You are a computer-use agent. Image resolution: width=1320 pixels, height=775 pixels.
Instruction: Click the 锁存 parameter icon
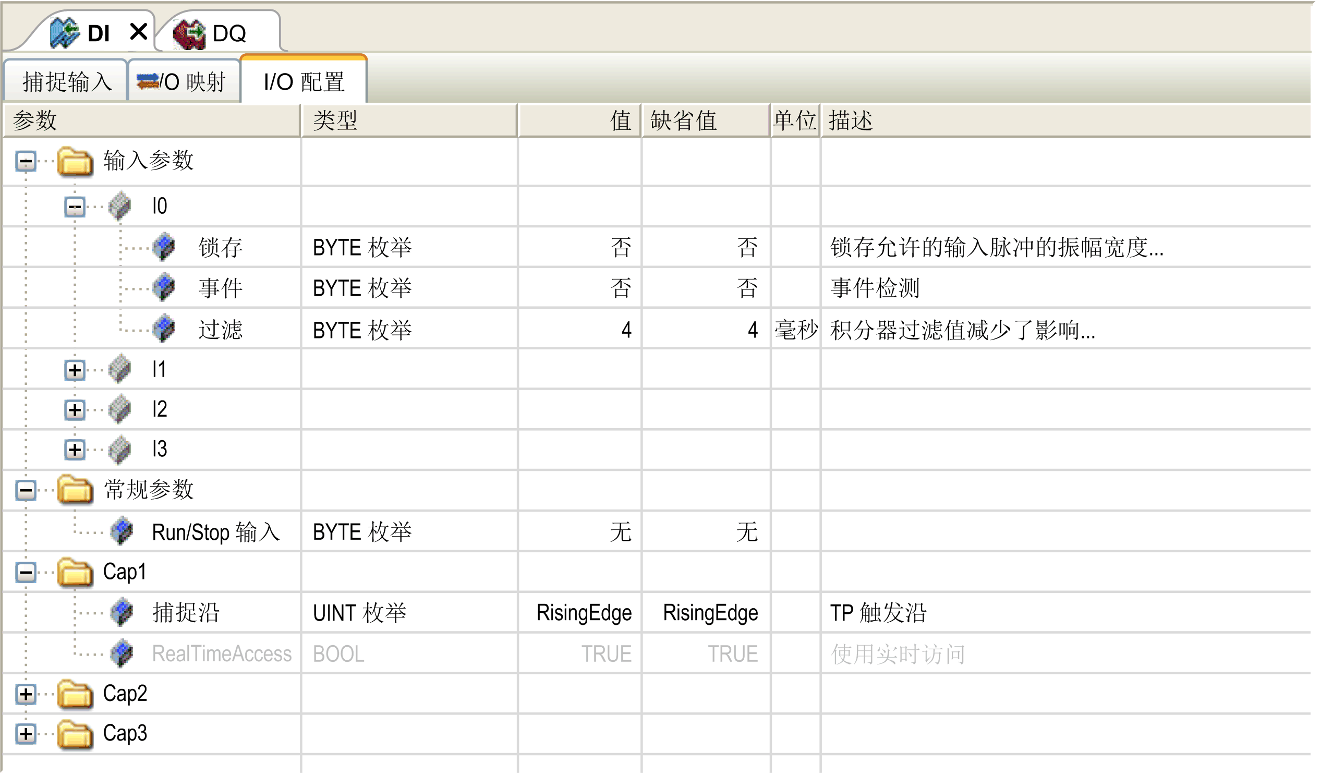[164, 247]
